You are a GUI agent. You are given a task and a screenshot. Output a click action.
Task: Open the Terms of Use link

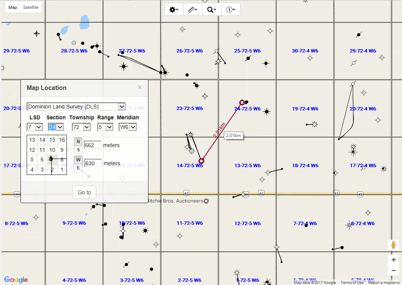(352, 282)
